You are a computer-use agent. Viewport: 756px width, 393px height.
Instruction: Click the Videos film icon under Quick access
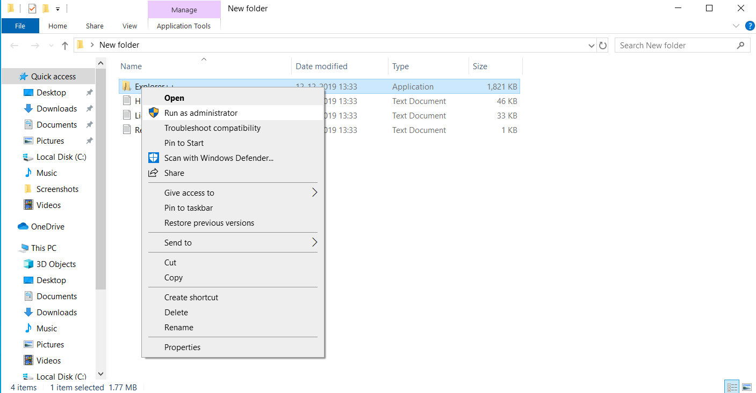28,205
